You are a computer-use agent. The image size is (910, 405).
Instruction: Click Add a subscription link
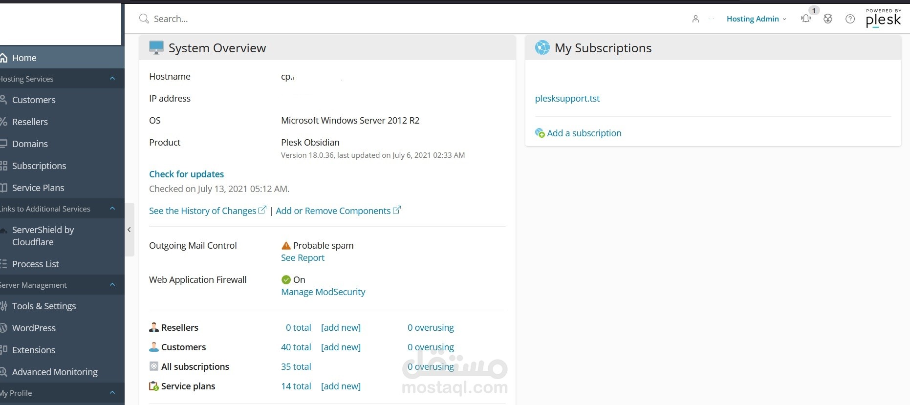(x=584, y=133)
